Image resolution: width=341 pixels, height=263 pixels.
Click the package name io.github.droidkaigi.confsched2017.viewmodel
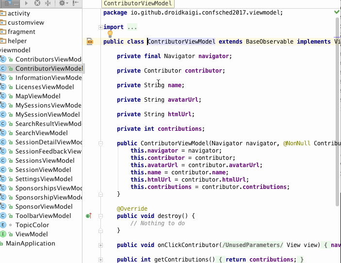205,13
